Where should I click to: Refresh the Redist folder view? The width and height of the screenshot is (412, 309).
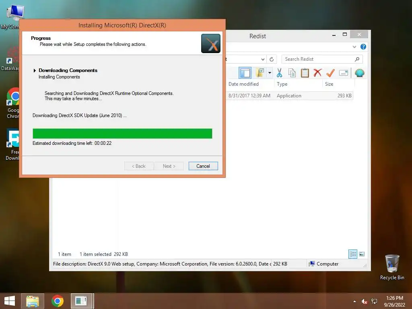pos(272,60)
